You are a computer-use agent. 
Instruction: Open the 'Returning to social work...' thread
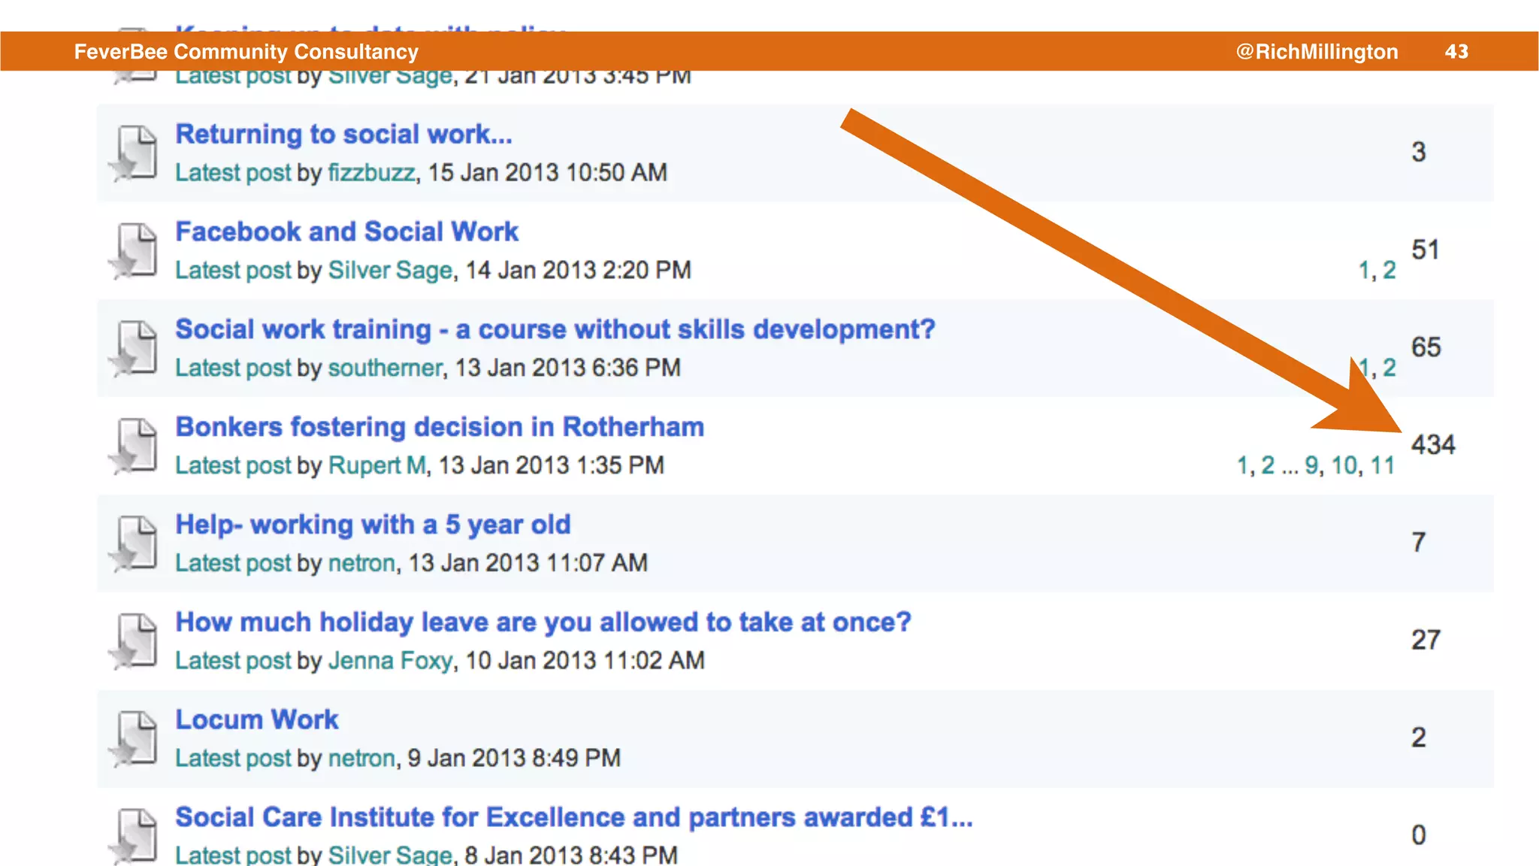click(x=343, y=135)
